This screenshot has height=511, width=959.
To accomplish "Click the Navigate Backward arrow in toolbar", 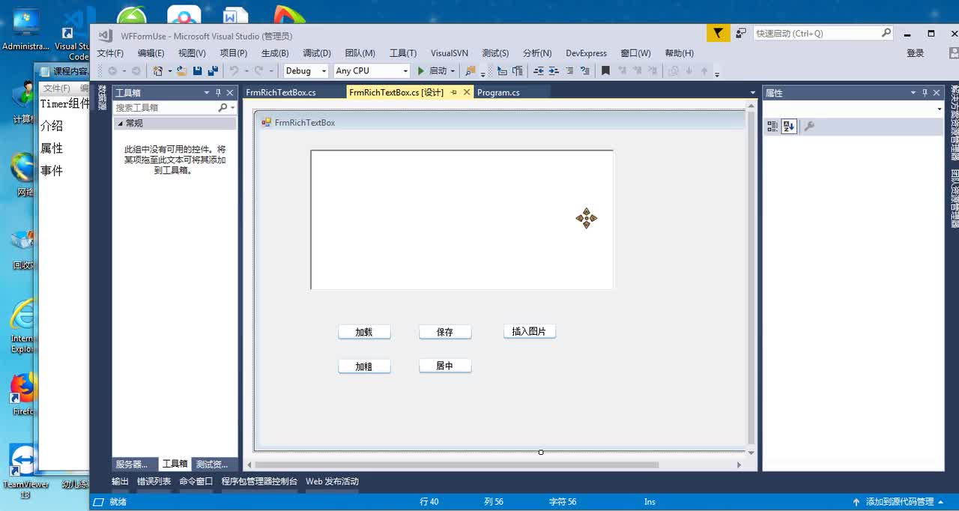I will coord(112,70).
